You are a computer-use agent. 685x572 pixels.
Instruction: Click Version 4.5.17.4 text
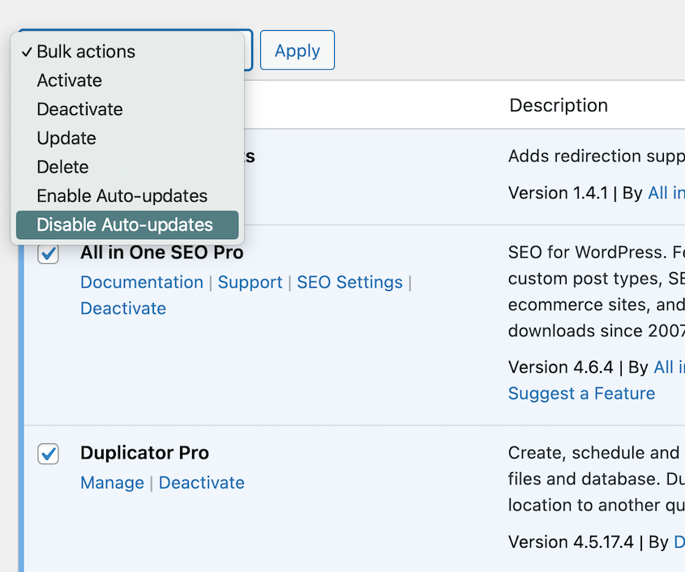pyautogui.click(x=571, y=542)
